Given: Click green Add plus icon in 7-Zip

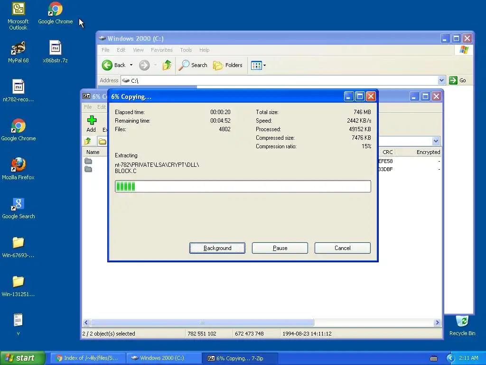Looking at the screenshot, I should pyautogui.click(x=92, y=120).
